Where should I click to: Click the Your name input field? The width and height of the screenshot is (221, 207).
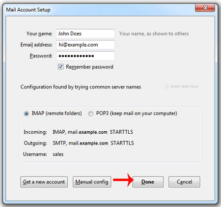click(85, 33)
